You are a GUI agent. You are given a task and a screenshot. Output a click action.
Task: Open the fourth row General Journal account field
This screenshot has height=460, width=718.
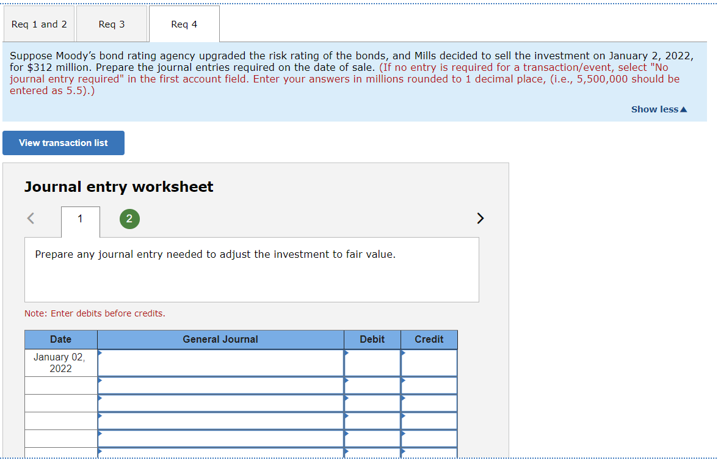(x=221, y=421)
